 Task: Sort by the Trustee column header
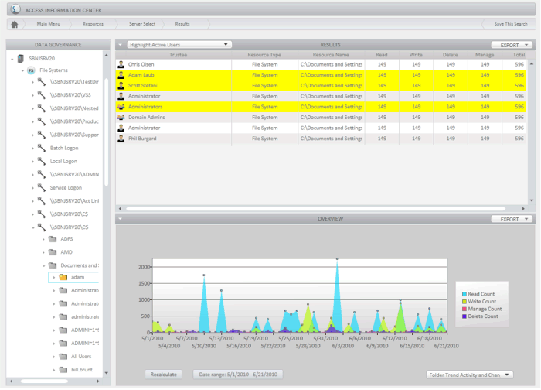[x=178, y=55]
